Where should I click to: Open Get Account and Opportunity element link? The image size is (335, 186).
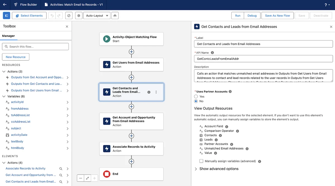point(31,175)
